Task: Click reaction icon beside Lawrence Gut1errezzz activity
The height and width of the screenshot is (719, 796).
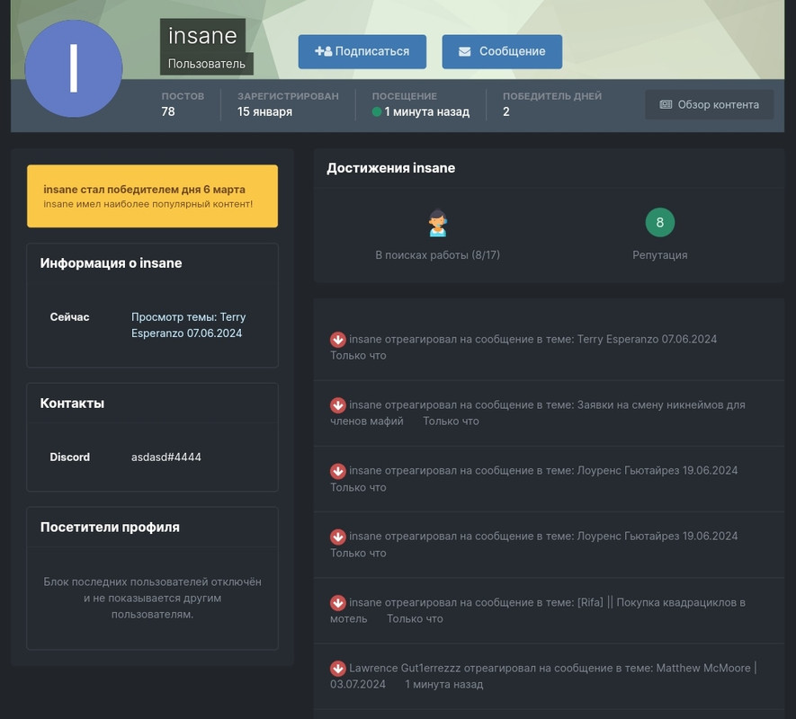Action: [338, 669]
